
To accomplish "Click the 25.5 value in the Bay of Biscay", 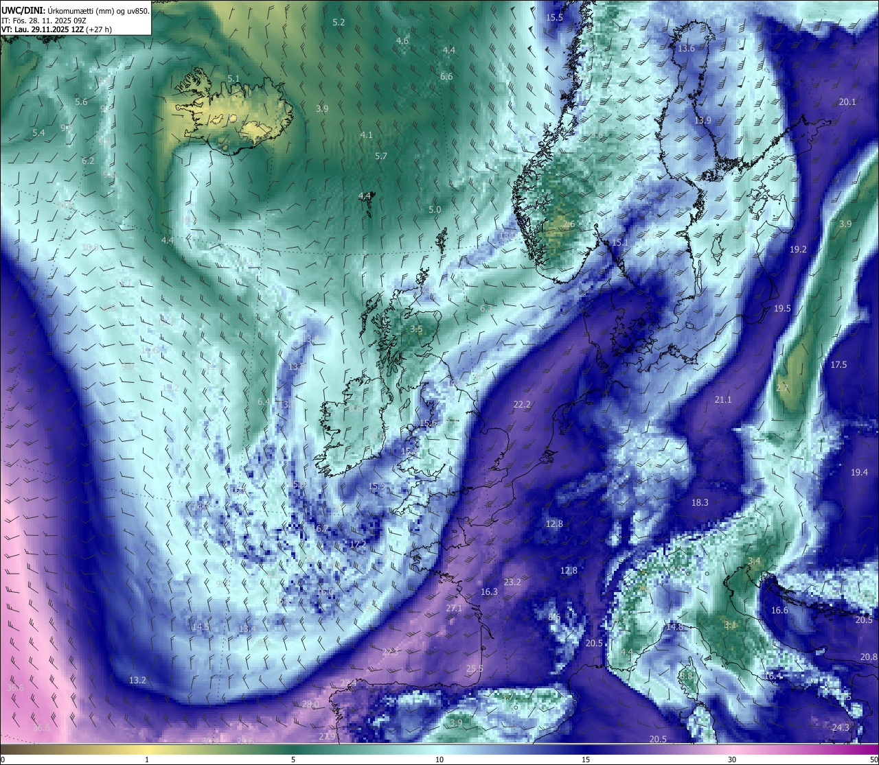I will [475, 669].
